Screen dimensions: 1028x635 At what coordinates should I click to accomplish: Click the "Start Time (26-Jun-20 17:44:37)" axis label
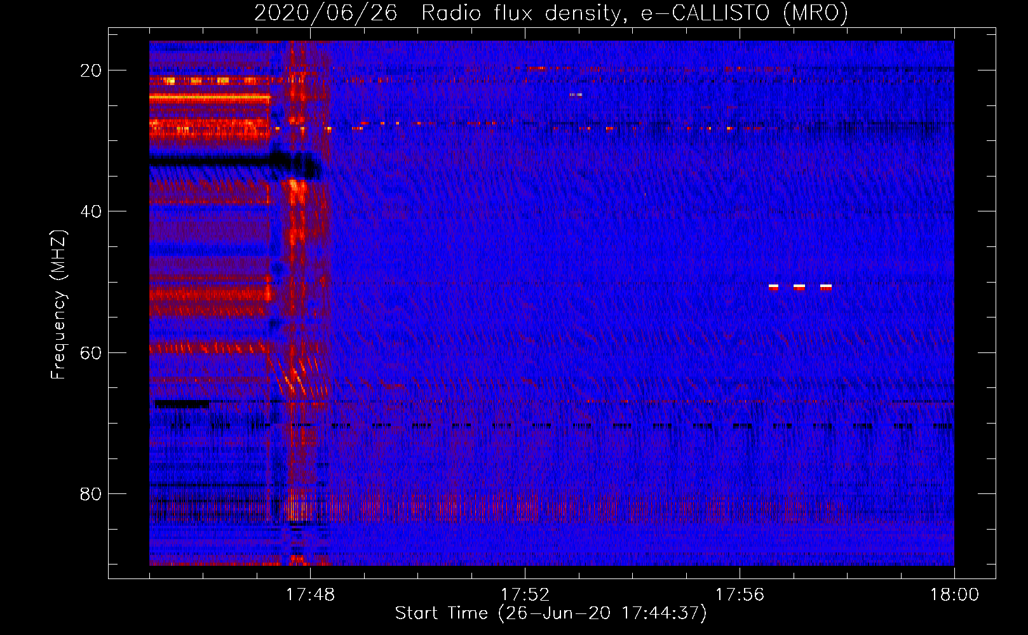[x=551, y=613]
